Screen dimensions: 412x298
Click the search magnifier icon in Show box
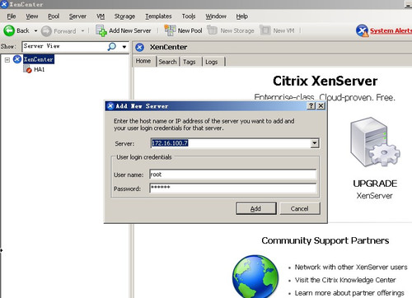click(x=112, y=47)
